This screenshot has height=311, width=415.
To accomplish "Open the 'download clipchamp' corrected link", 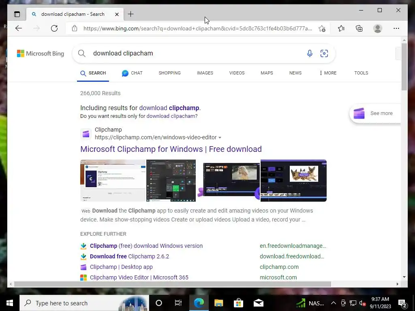I will [169, 108].
